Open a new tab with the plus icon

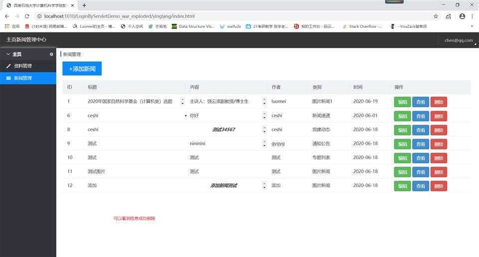[x=84, y=5]
